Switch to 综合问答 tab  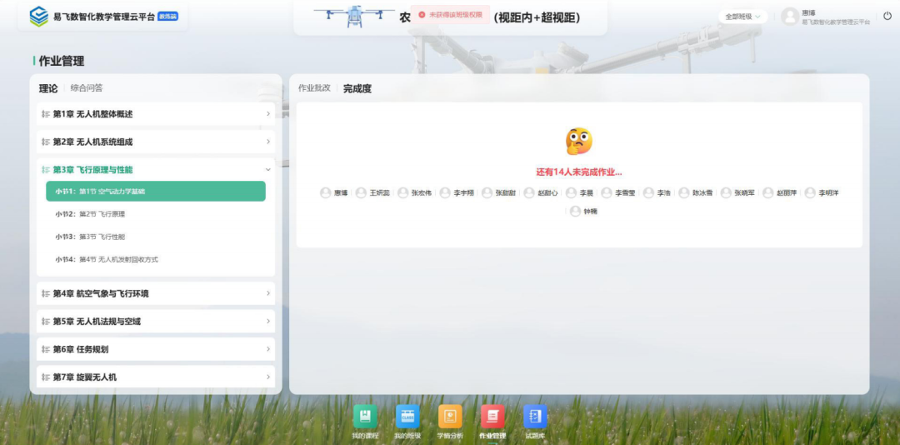coord(87,88)
